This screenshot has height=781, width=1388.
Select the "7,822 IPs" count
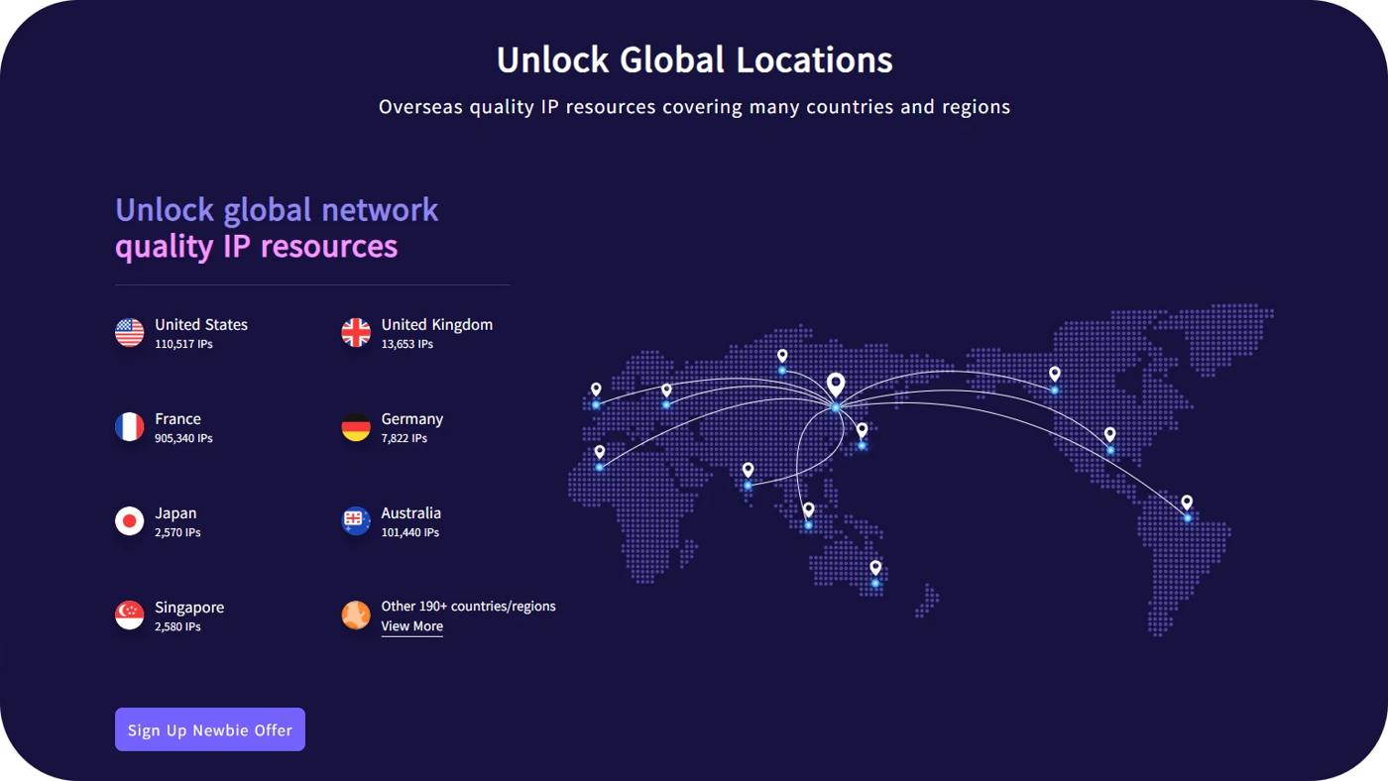[405, 438]
